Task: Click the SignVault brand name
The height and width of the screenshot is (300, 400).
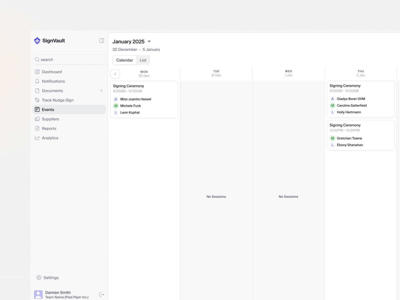Action: click(x=54, y=41)
